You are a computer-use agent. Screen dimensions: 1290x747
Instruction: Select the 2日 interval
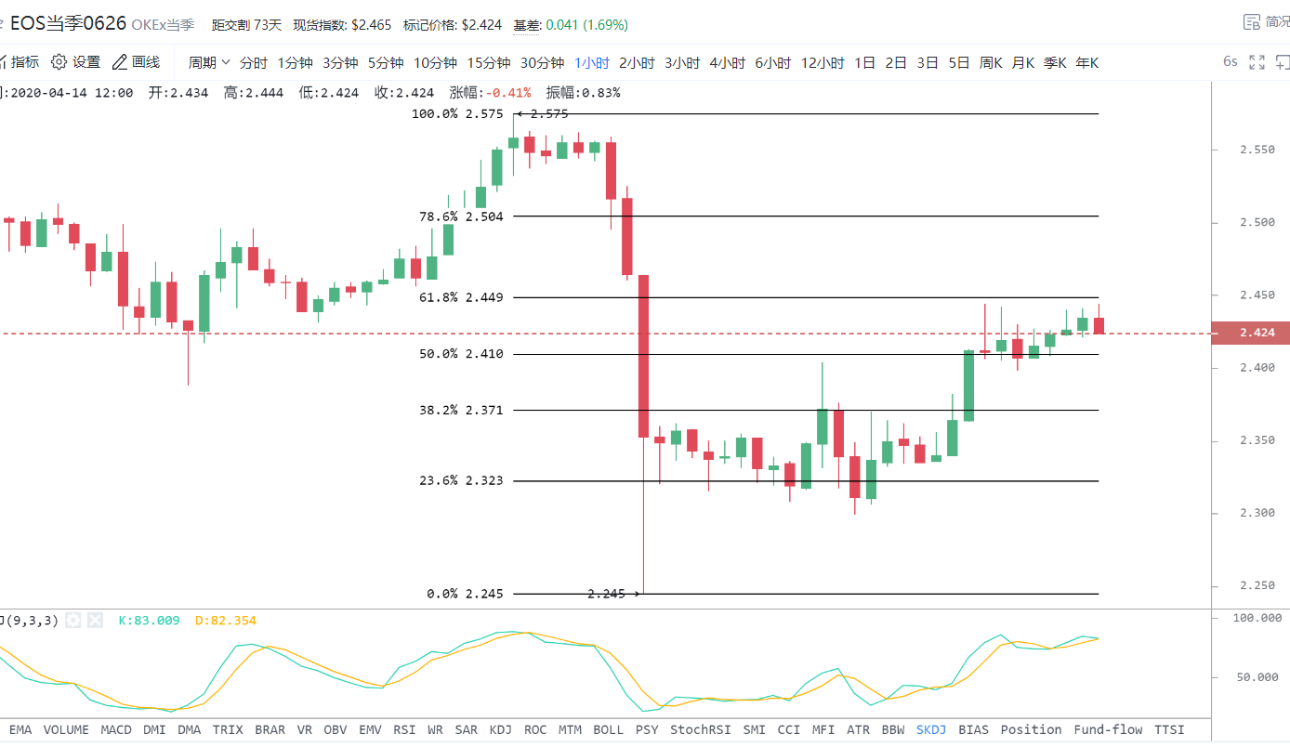click(x=896, y=63)
